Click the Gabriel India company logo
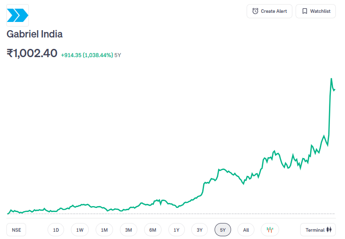The width and height of the screenshot is (345, 239). click(x=17, y=15)
